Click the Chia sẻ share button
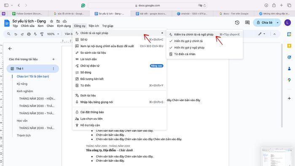The height and width of the screenshot is (166, 295). 265,23
